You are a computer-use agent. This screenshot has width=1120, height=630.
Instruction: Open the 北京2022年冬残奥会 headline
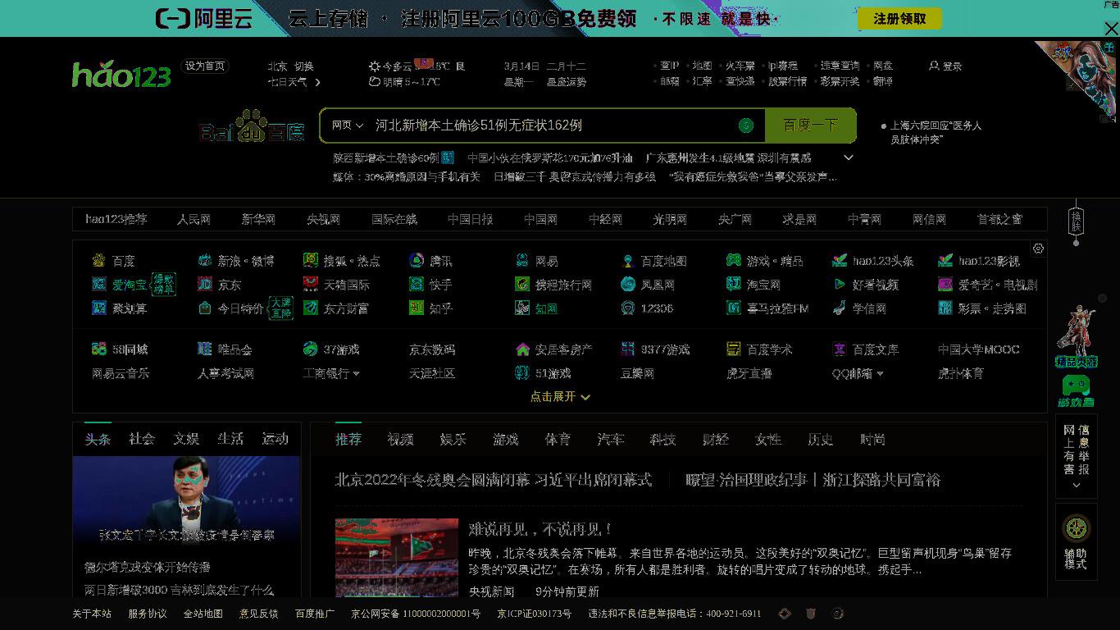tap(493, 480)
